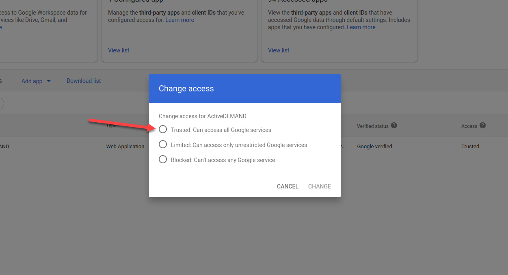Click the Add app menu label

coord(32,81)
